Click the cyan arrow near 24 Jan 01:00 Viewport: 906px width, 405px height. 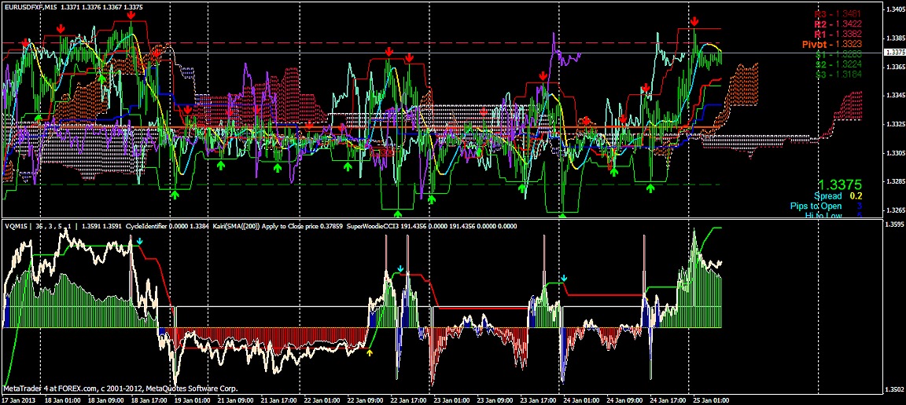[563, 278]
